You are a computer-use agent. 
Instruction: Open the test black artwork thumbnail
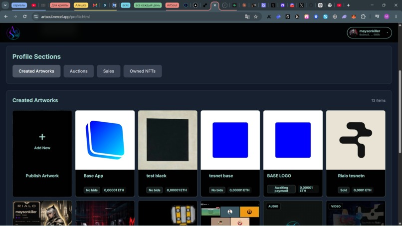168,140
